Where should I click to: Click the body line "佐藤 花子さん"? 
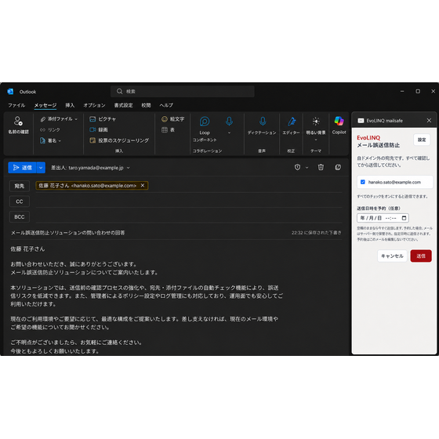(27, 249)
